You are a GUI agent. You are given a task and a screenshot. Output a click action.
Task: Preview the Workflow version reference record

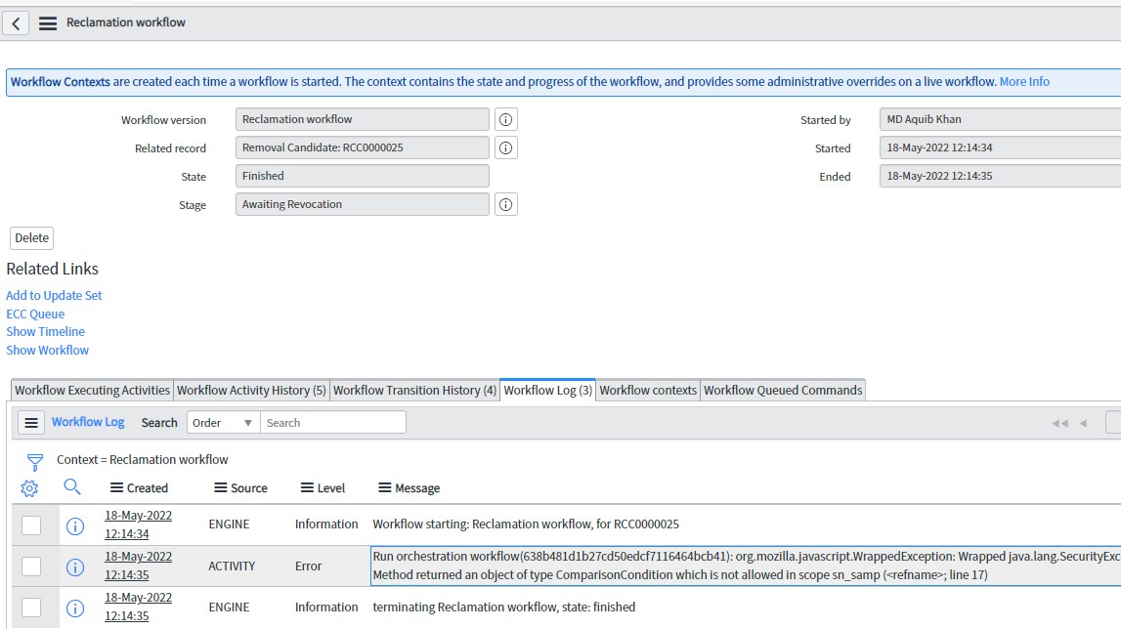click(x=505, y=119)
